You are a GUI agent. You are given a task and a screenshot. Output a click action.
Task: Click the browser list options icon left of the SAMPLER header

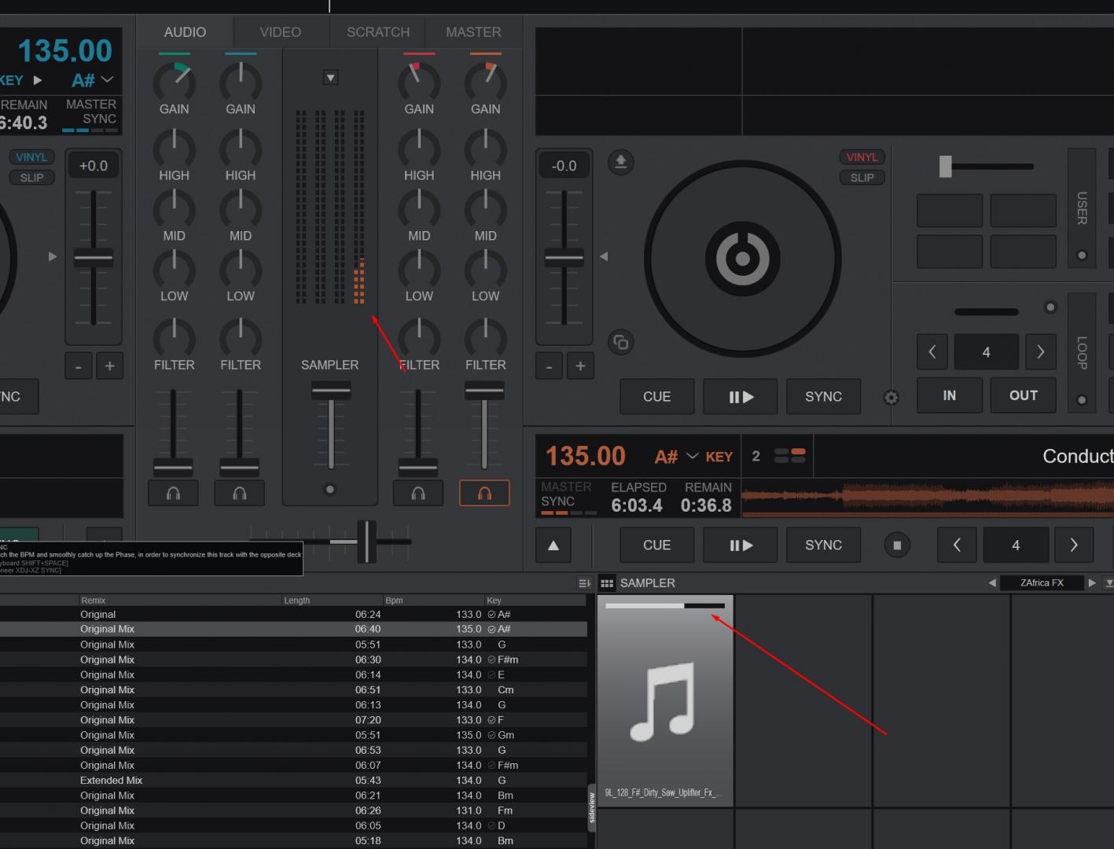[584, 583]
